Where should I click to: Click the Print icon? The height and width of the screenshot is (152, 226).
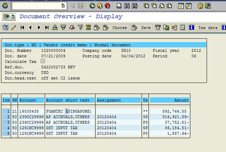pos(119,6)
